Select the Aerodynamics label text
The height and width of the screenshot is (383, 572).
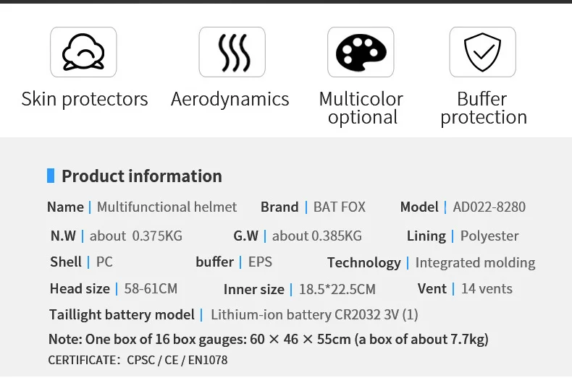point(230,99)
